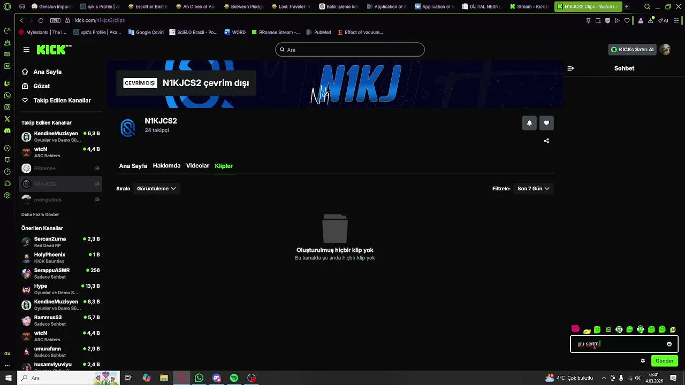Click the Gönder send button

[664, 361]
